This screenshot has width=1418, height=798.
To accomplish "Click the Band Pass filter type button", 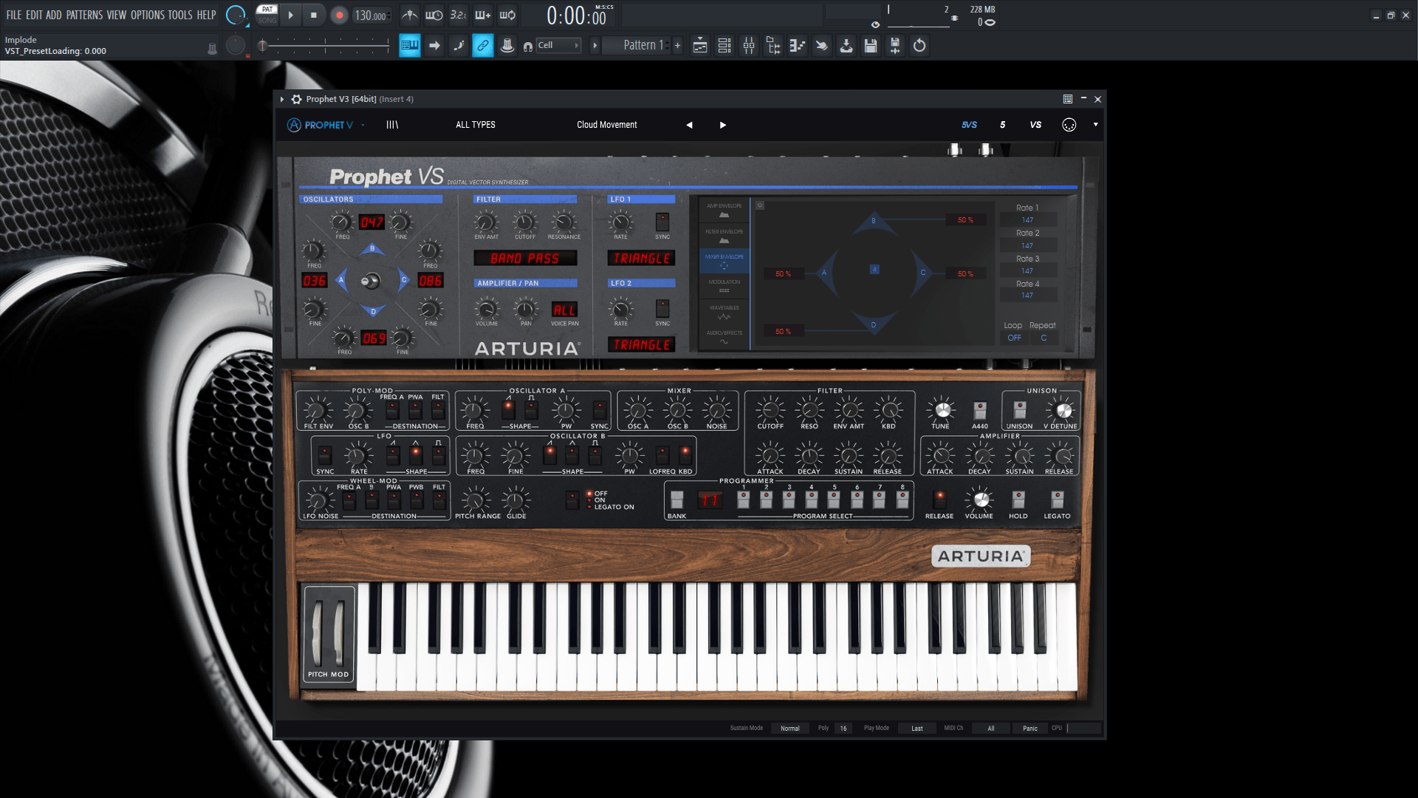I will click(x=526, y=258).
